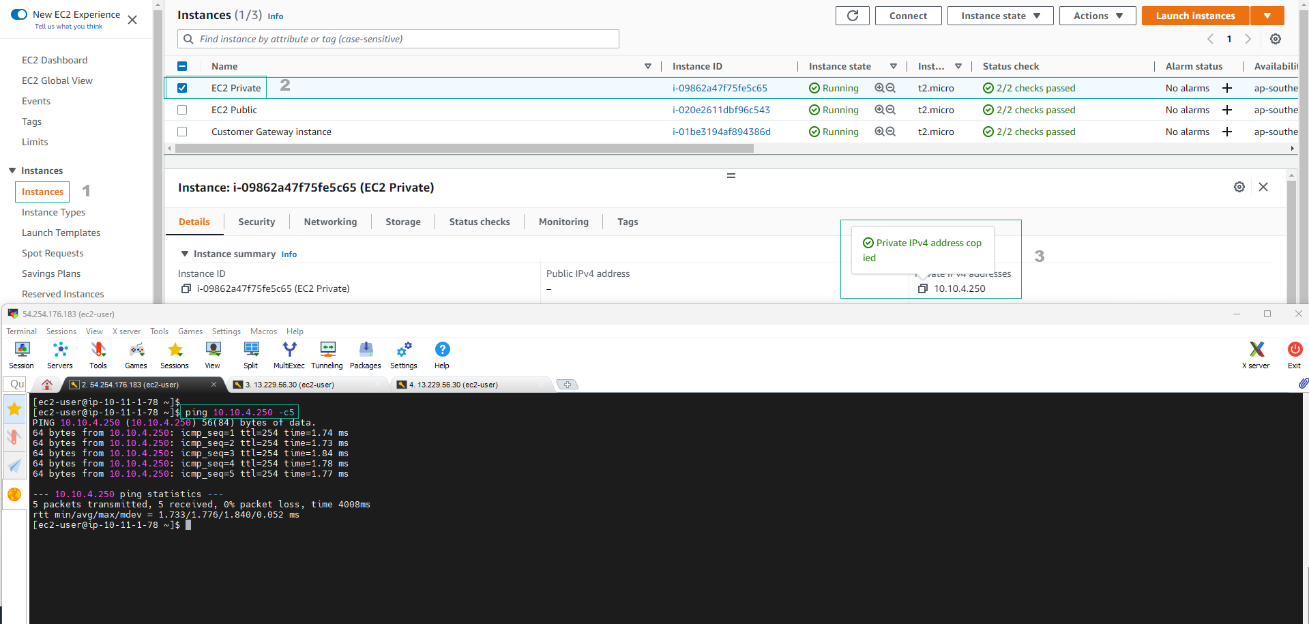Viewport: 1309px width, 624px height.
Task: Open MobaXterm home tab icon
Action: tap(47, 385)
